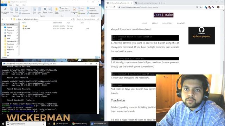Refresh the File Explorer folder view
This screenshot has height=126, width=225.
[x=74, y=19]
